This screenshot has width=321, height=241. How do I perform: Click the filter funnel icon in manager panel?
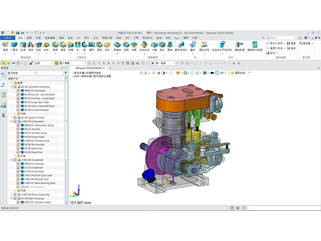[x=66, y=73]
